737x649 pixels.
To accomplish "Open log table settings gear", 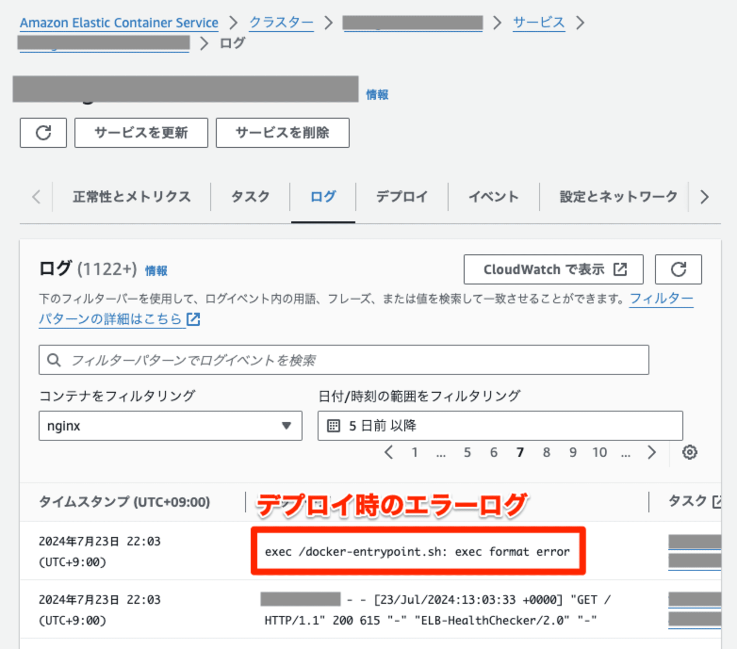I will 689,452.
